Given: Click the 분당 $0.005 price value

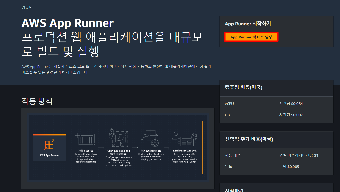Looking at the screenshot, I should 289,167.
